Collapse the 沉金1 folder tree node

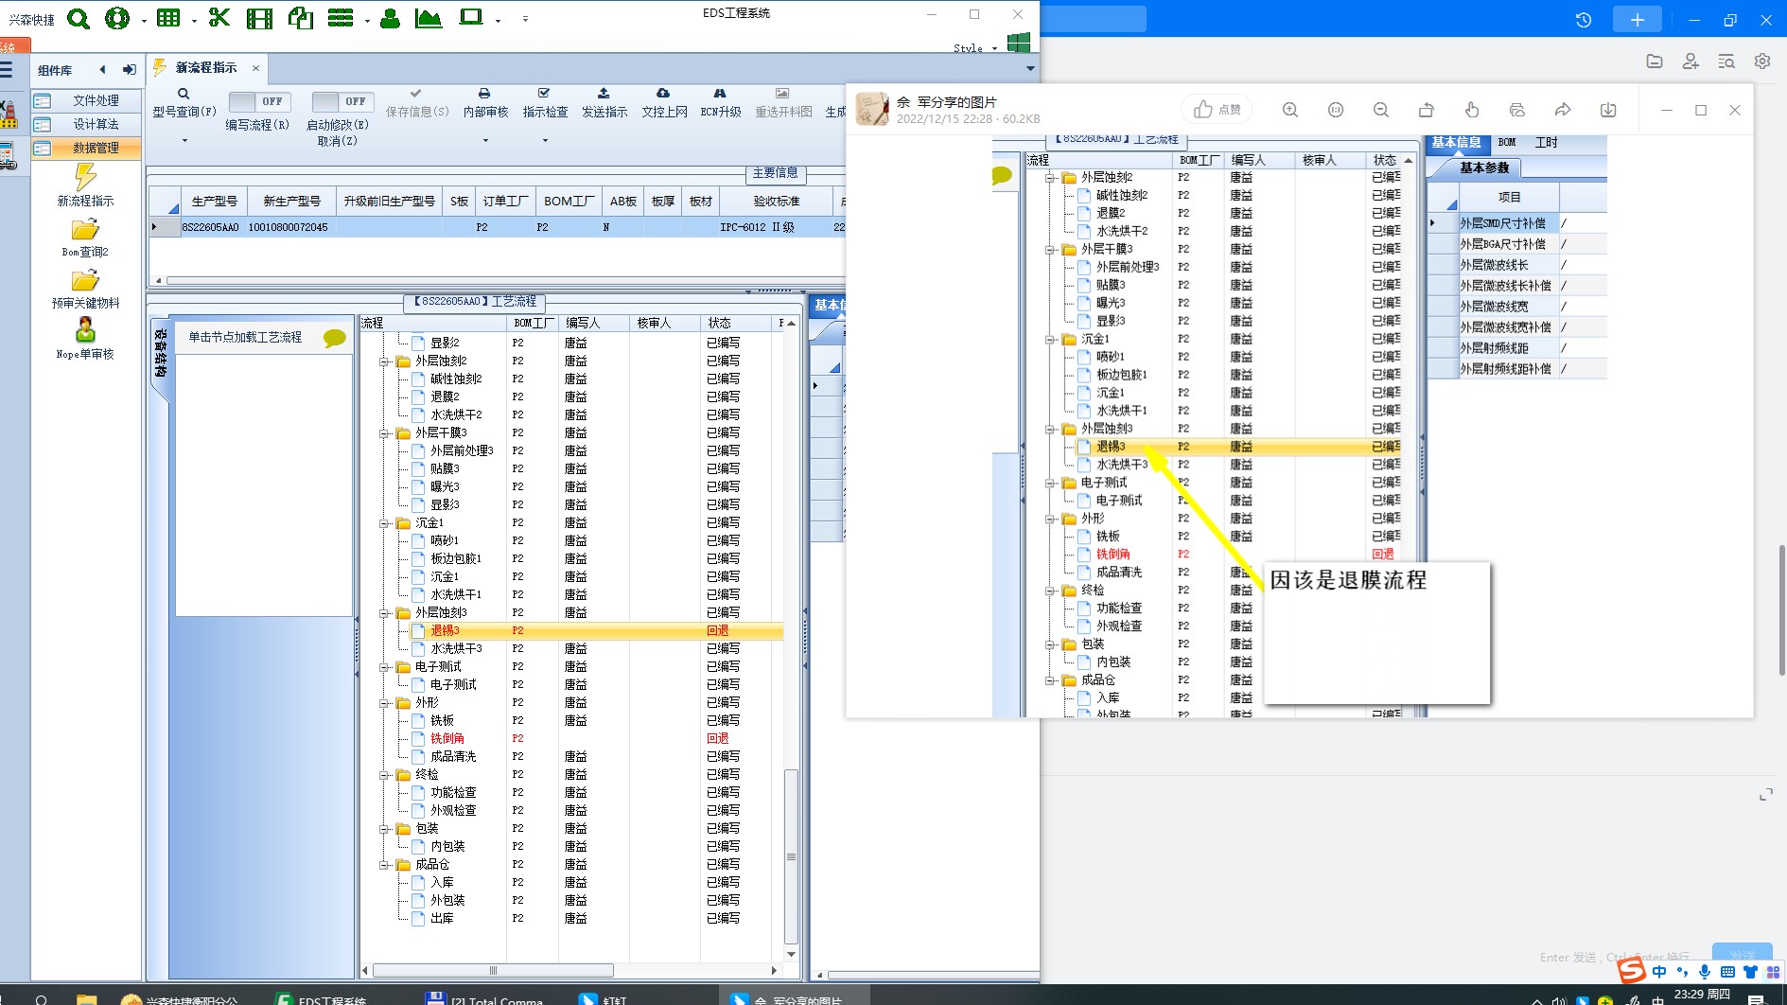pos(385,523)
